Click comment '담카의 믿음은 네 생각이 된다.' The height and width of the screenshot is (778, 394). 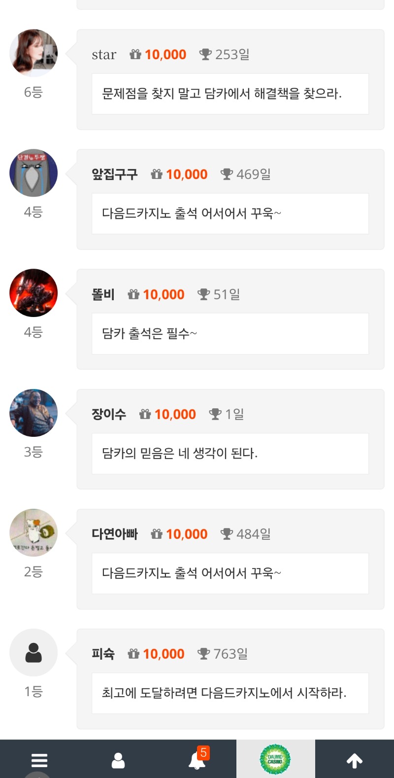click(x=180, y=454)
